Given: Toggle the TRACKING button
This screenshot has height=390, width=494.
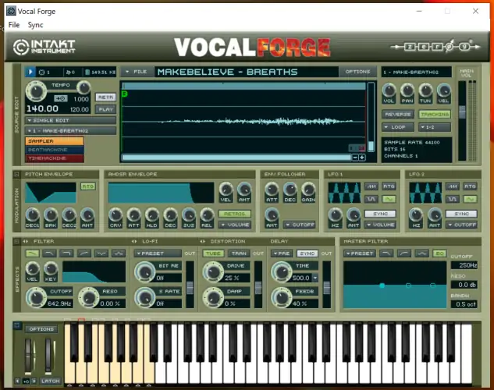Looking at the screenshot, I should [435, 114].
